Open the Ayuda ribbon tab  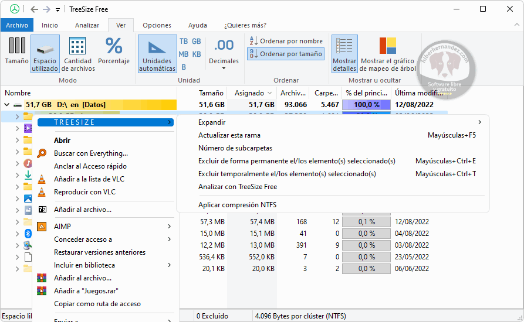[198, 25]
